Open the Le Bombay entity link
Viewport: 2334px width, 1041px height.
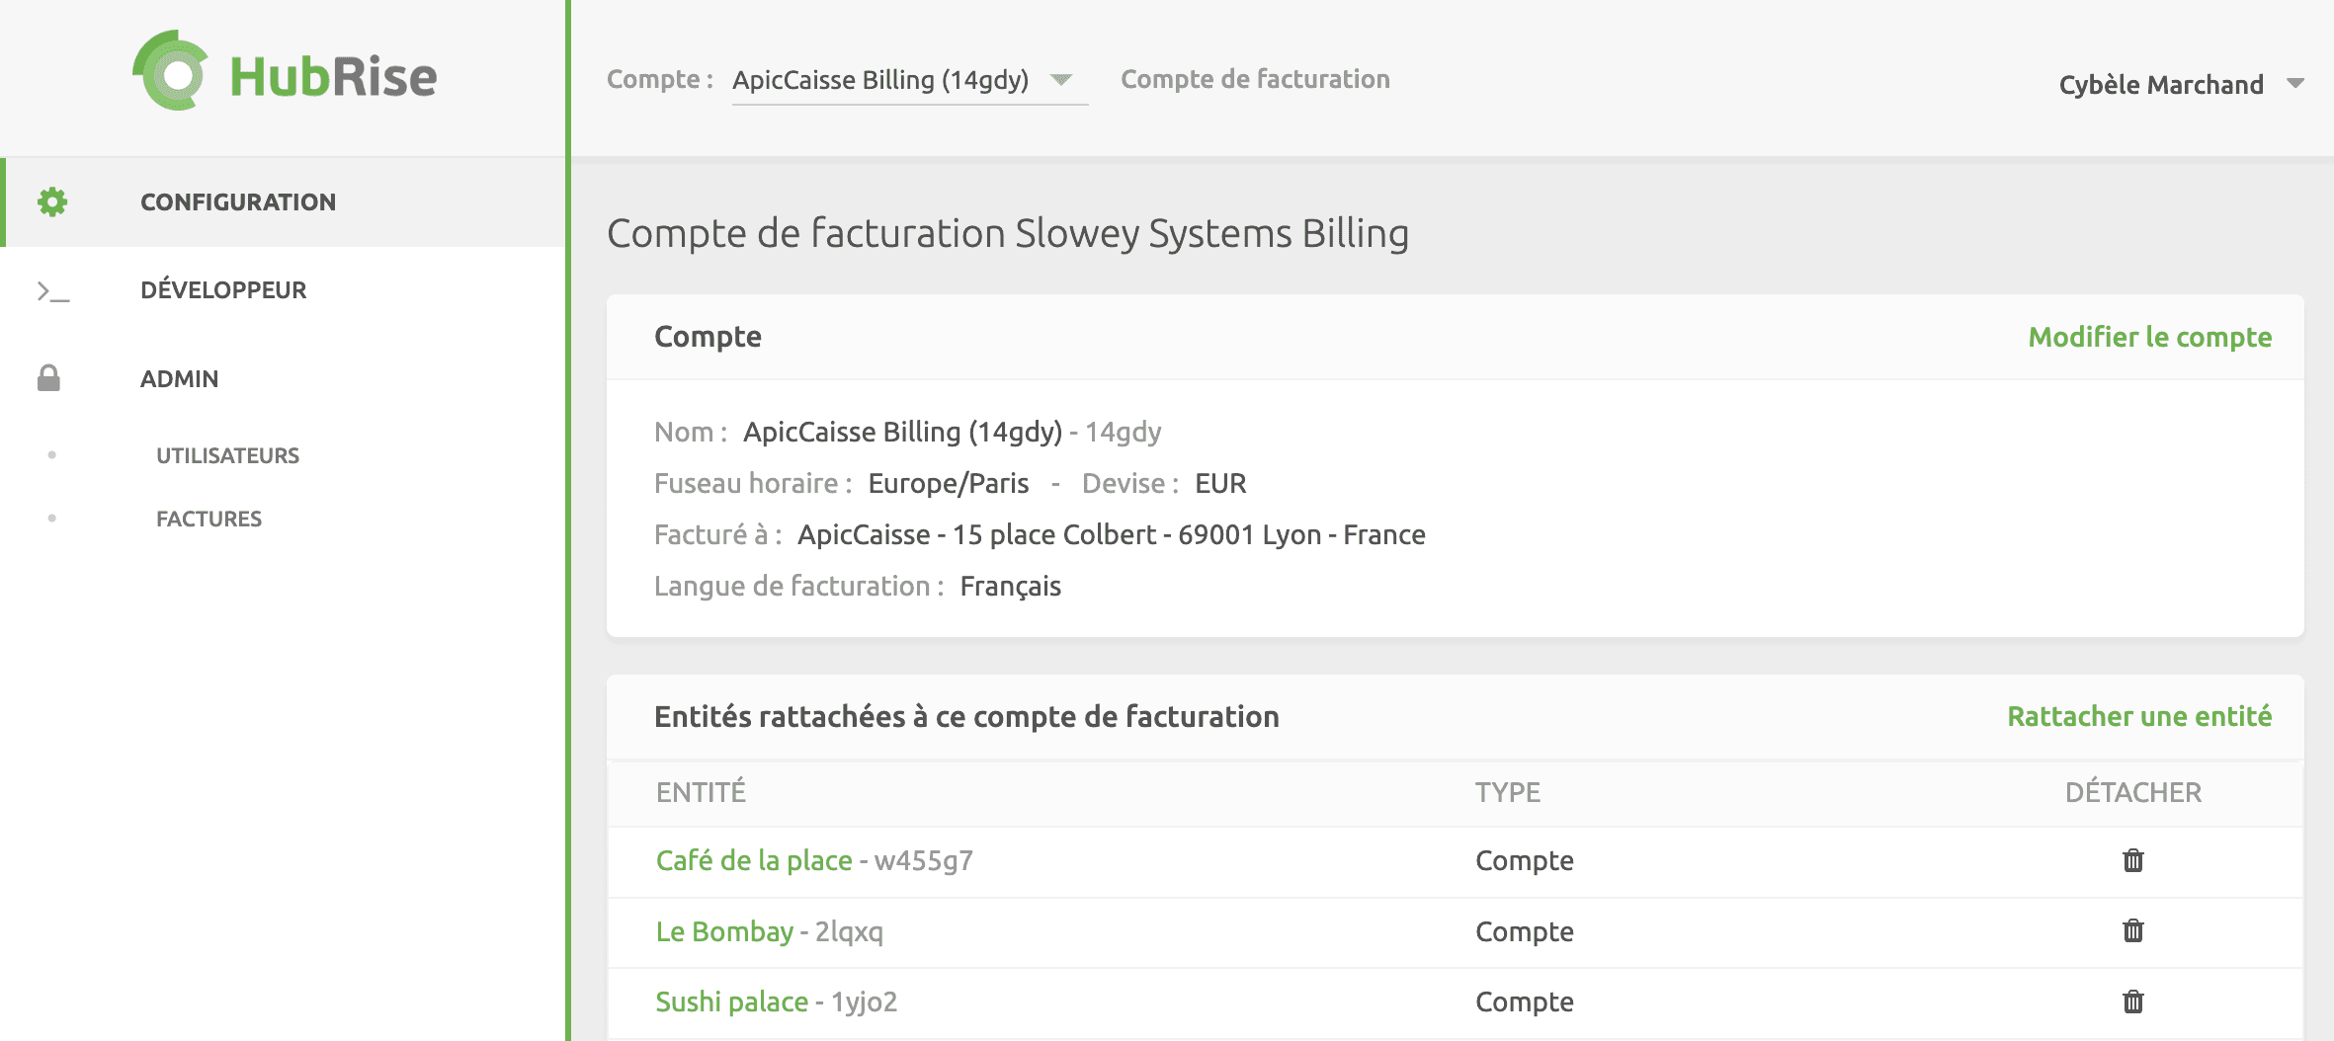[x=724, y=931]
